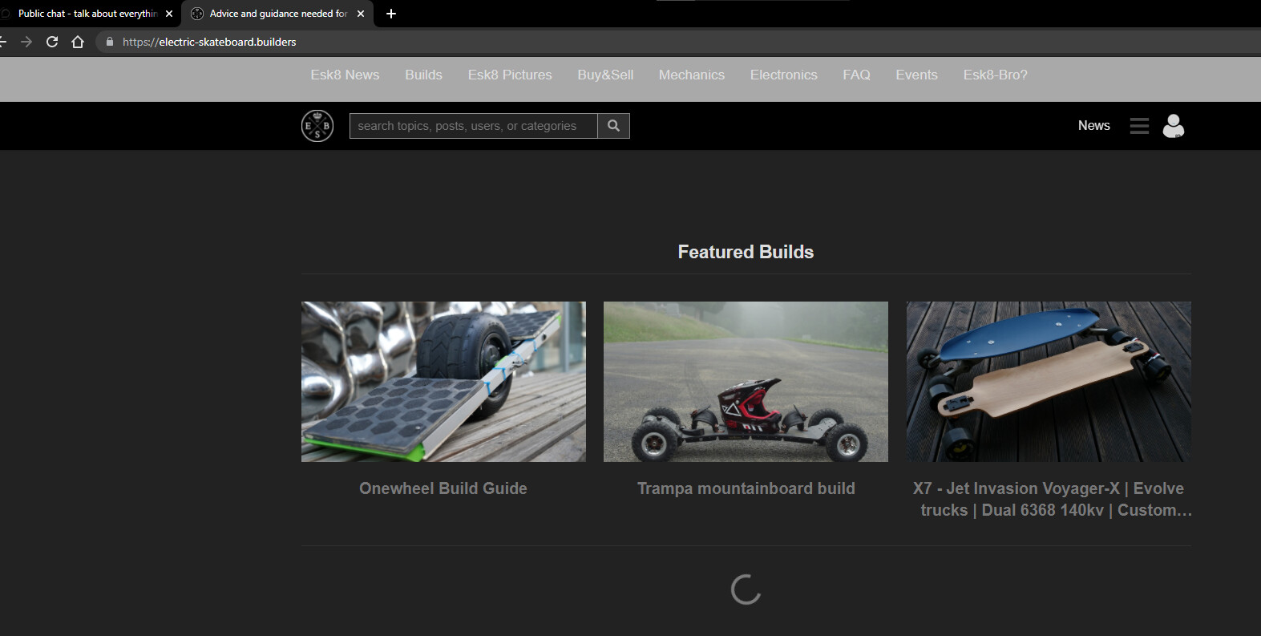Click the ESB forum logo icon
Screen dimensions: 1261x636
(x=317, y=126)
